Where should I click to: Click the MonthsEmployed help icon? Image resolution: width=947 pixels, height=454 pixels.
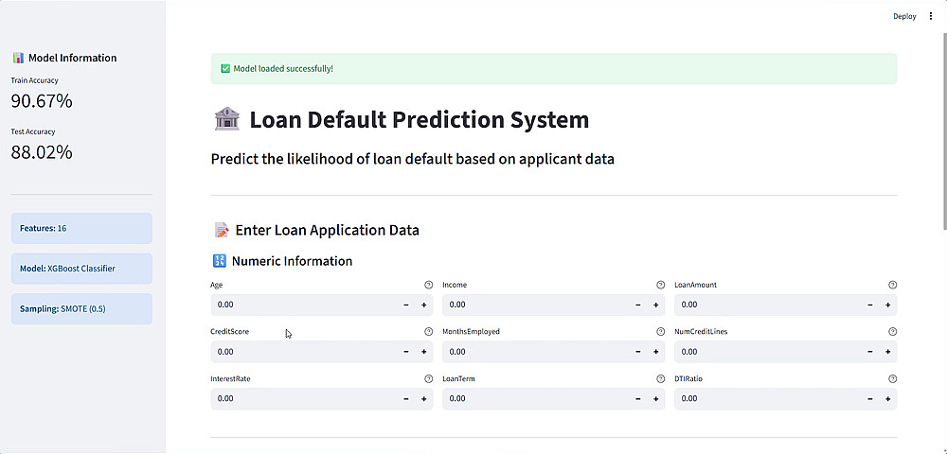(x=660, y=332)
